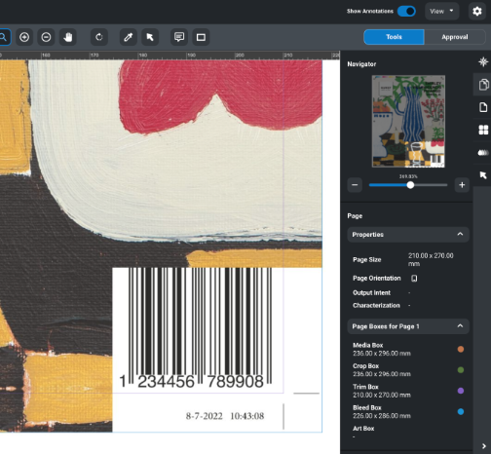Click the Media Box label
Image resolution: width=491 pixels, height=454 pixels.
coord(367,345)
